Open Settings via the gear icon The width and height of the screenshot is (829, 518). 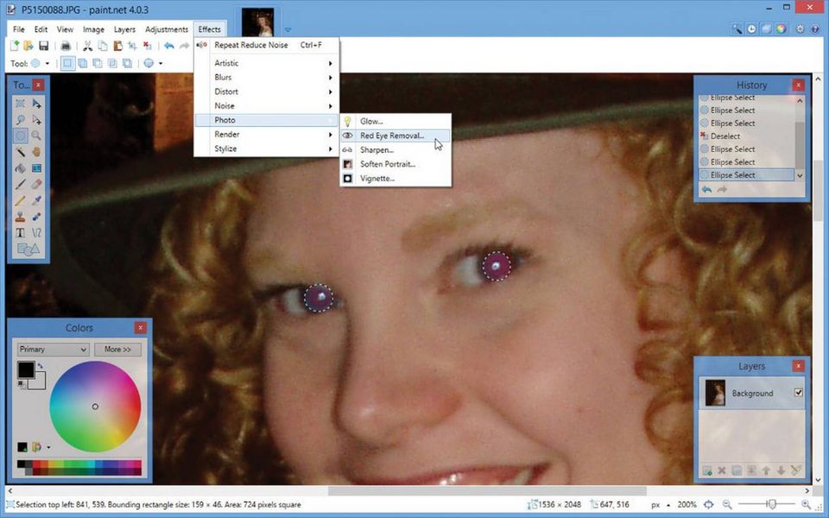point(800,29)
